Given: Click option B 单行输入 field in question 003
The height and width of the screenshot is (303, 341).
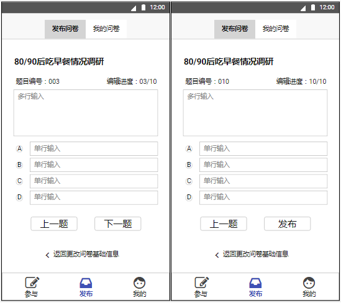Looking at the screenshot, I should (94, 165).
